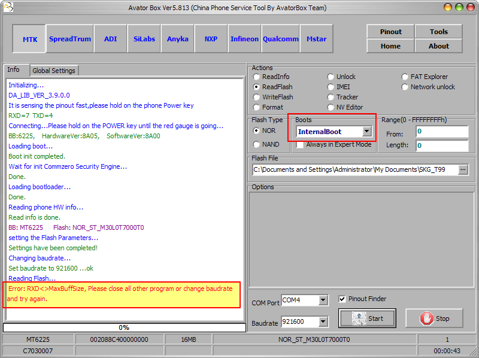Viewport: 479px width, 358px height.
Task: Minimize the Avator Box window
Action: click(447, 7)
